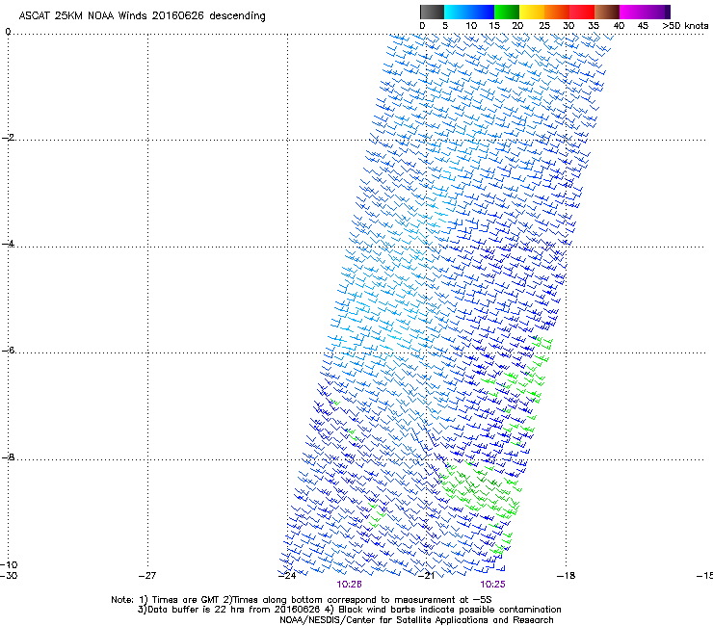The width and height of the screenshot is (713, 626).
Task: Click the note 'Times are GMT'
Action: tap(186, 600)
